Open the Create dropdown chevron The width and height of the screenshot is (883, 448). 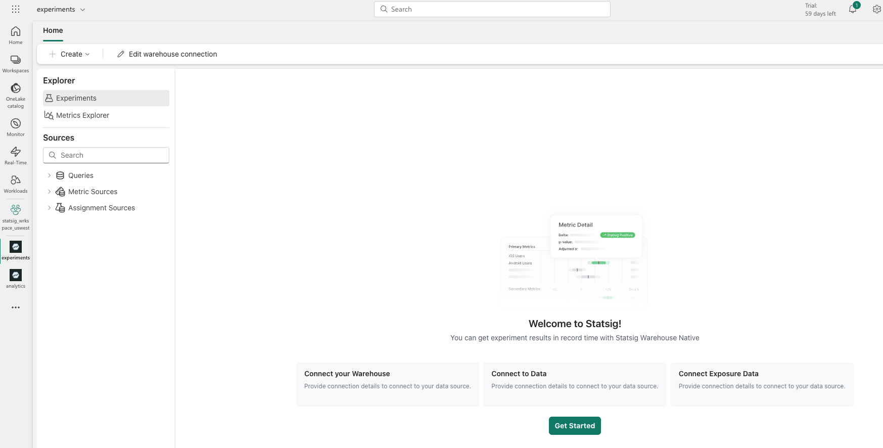click(87, 54)
